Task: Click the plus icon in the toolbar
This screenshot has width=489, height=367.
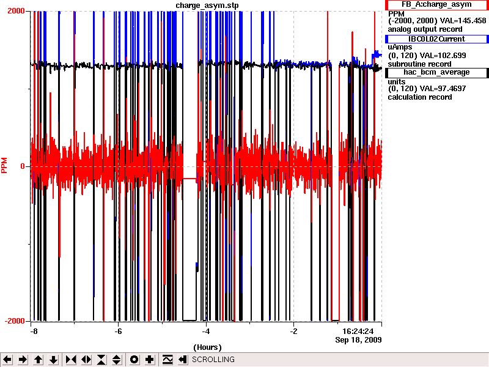Action: (x=149, y=360)
